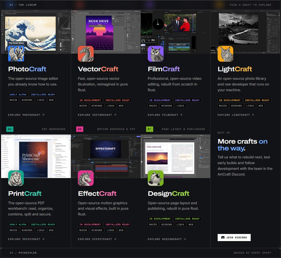Click arrow icon beside Explore FilmCraft
Screen dimensions: 281x258
tap(181, 115)
